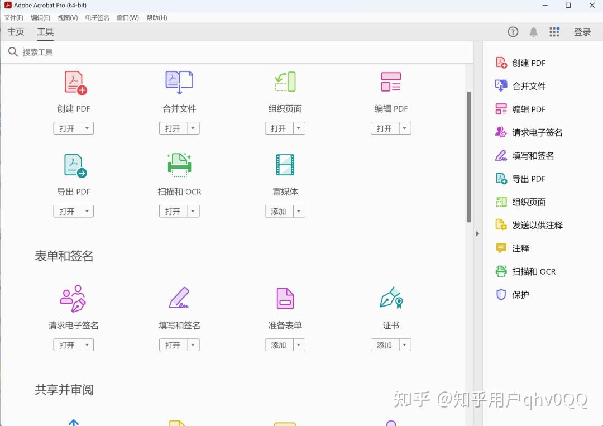The image size is (603, 426).
Task: Open the 窗口(W) menu
Action: coord(128,18)
